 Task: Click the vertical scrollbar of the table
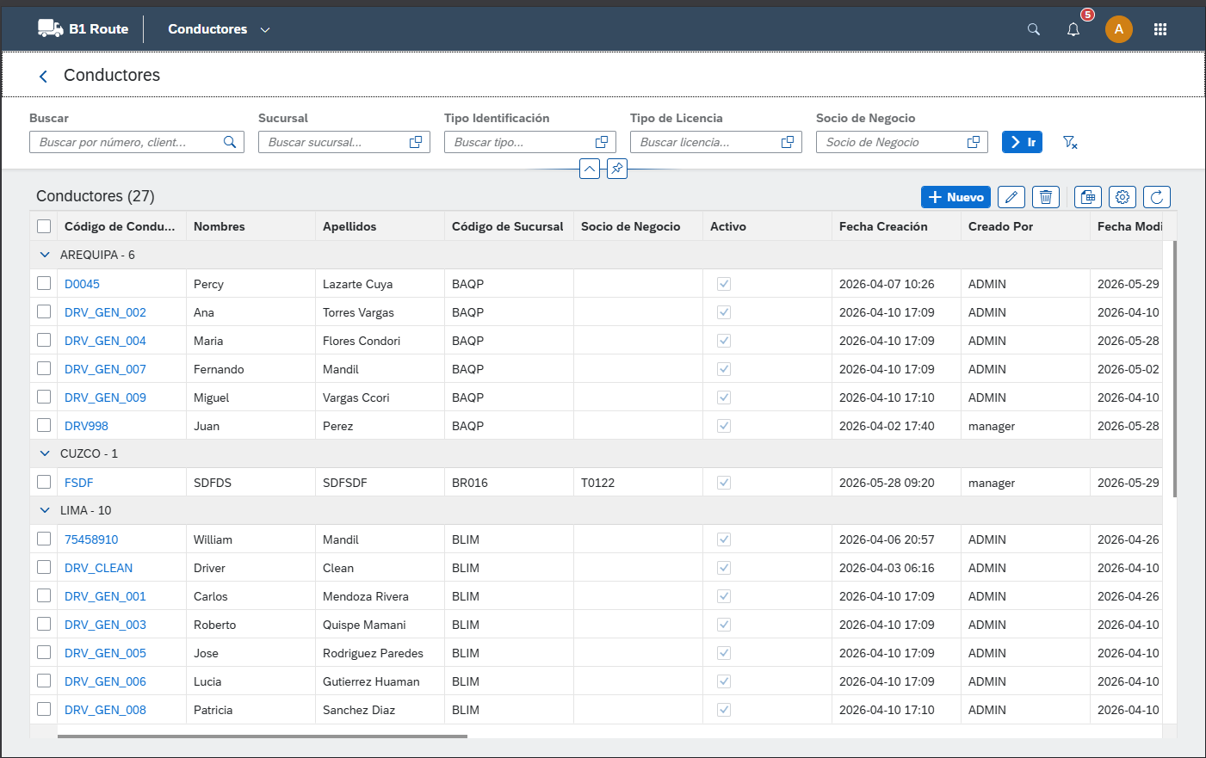pos(1175,369)
